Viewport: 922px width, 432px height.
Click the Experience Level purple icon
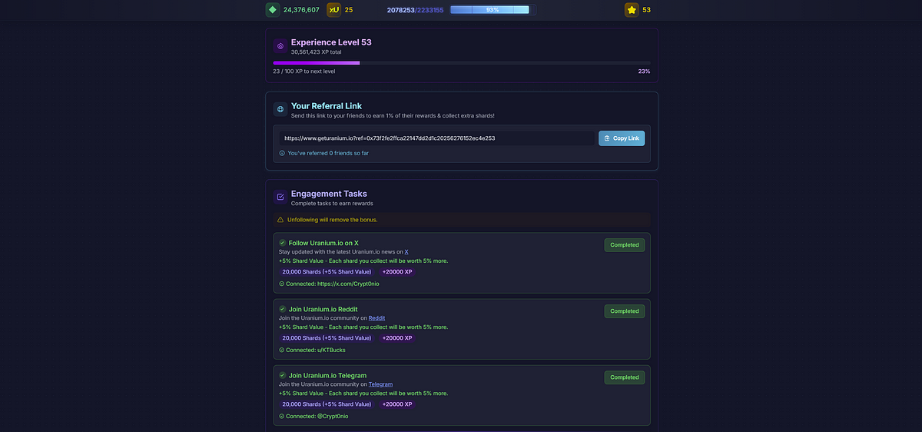280,45
